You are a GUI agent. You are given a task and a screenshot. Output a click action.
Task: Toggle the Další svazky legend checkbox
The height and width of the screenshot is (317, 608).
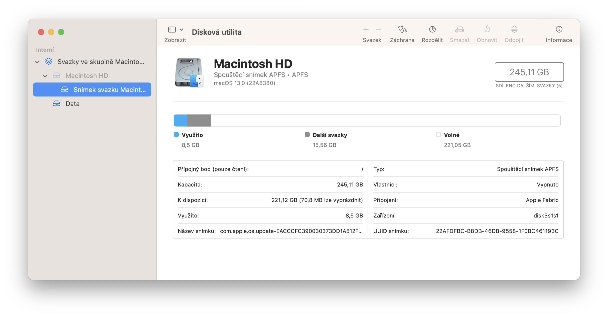point(307,135)
